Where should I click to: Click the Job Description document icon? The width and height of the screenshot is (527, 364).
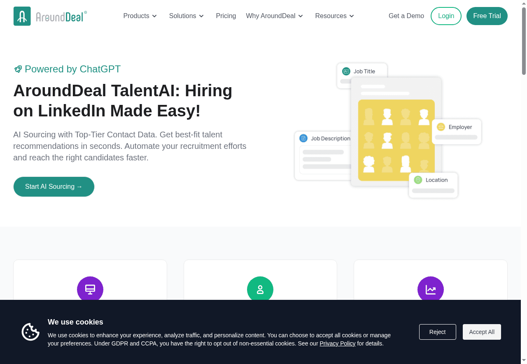pyautogui.click(x=303, y=138)
